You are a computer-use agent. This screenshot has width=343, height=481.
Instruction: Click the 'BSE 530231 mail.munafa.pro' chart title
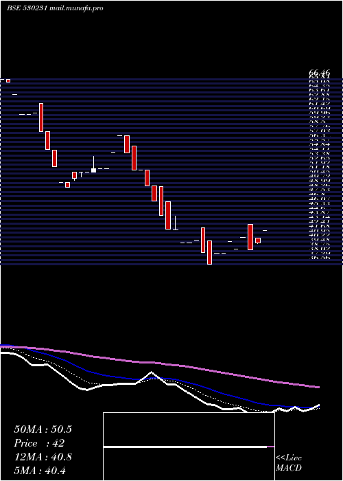coord(55,8)
